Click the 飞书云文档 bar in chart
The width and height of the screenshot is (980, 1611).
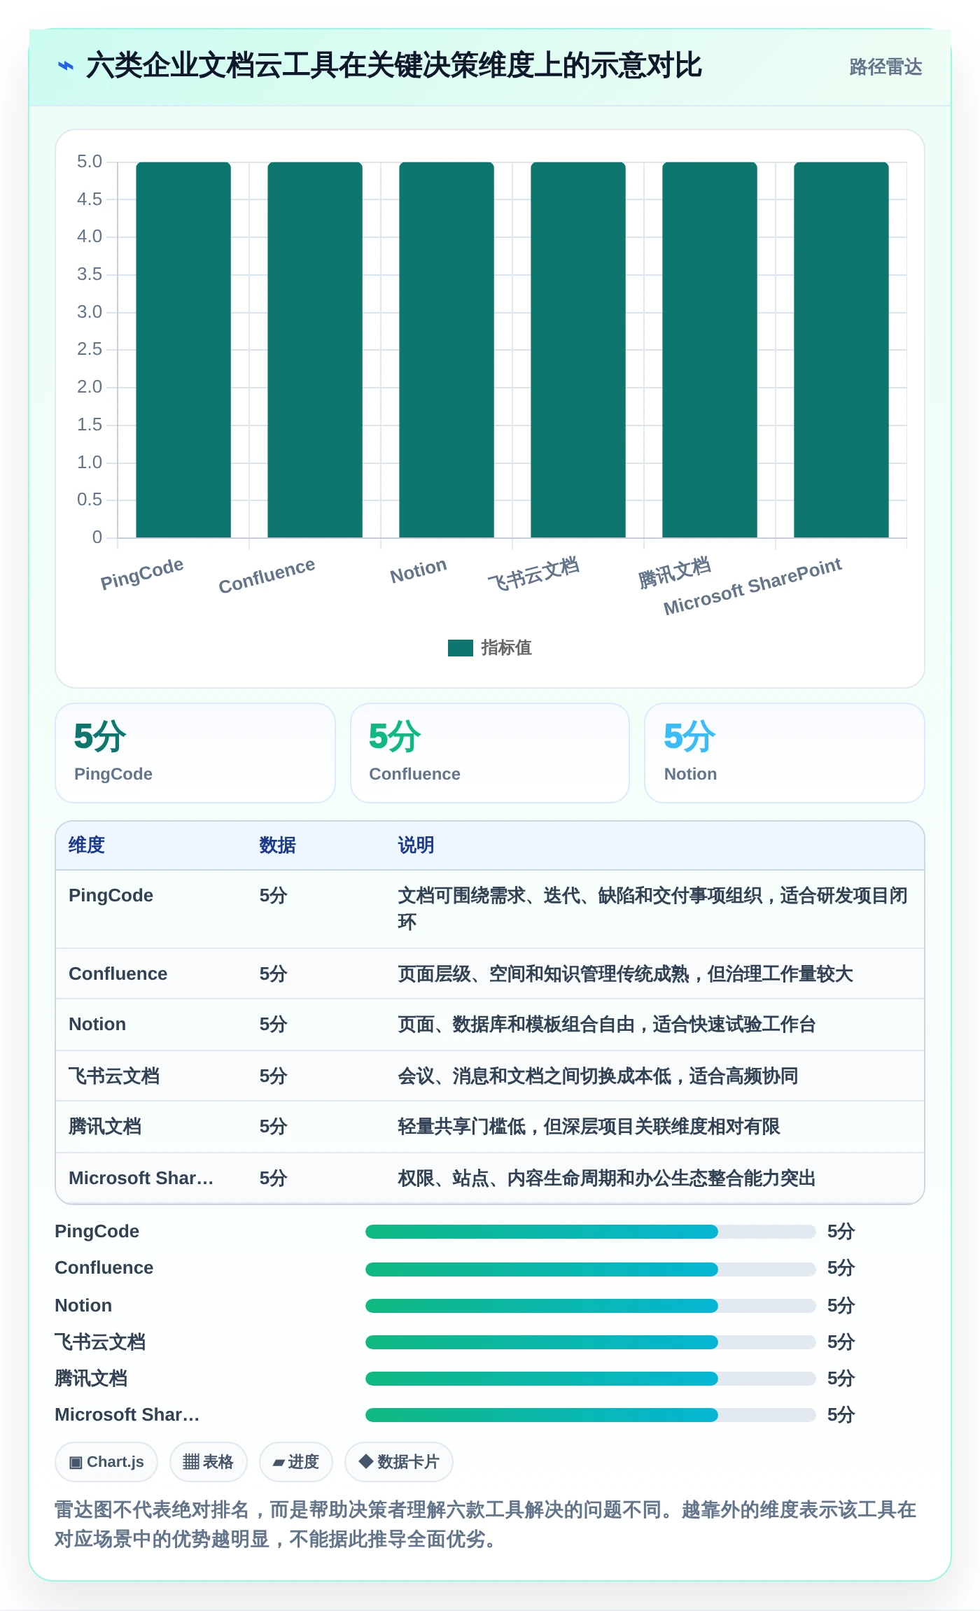coord(578,350)
